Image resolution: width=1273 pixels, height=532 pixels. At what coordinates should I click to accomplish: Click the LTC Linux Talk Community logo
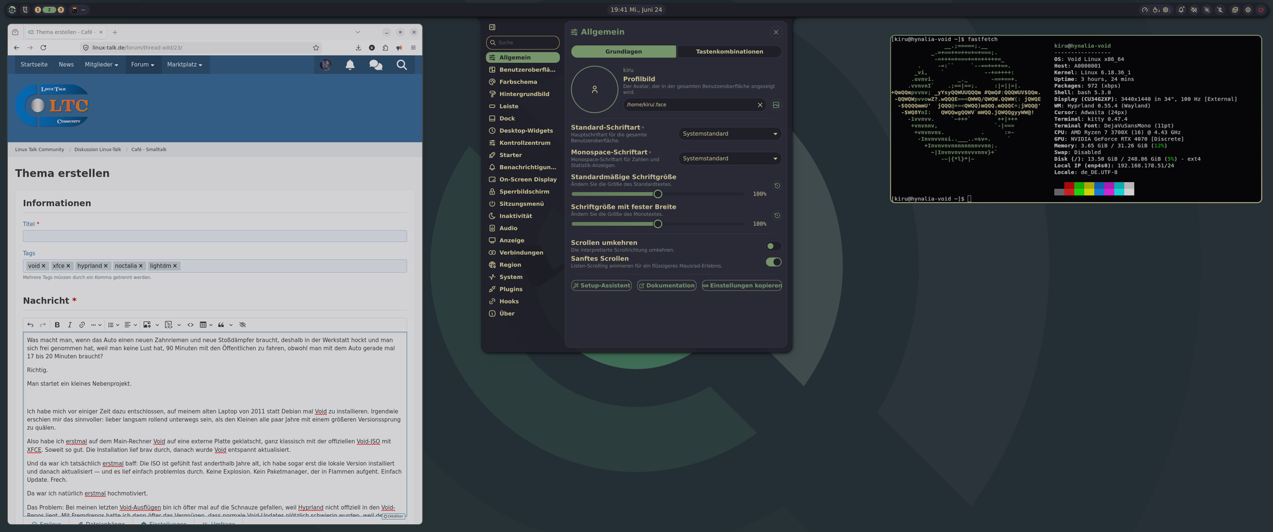pyautogui.click(x=52, y=105)
